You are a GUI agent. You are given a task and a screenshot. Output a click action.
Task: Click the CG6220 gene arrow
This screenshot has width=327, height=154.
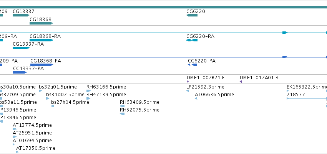192,15
